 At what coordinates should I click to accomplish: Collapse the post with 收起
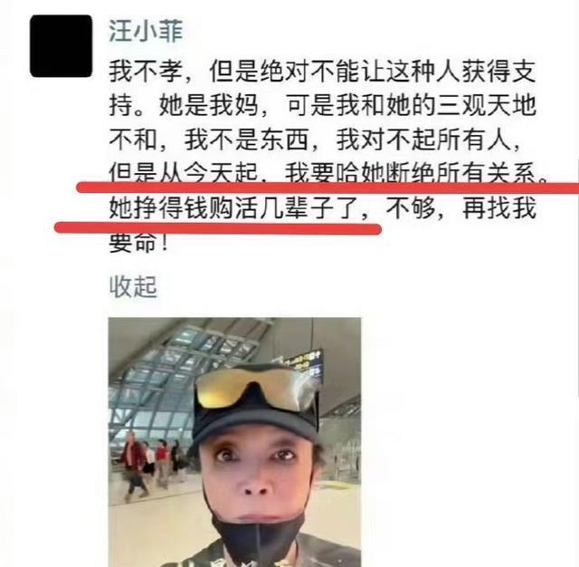pyautogui.click(x=133, y=286)
